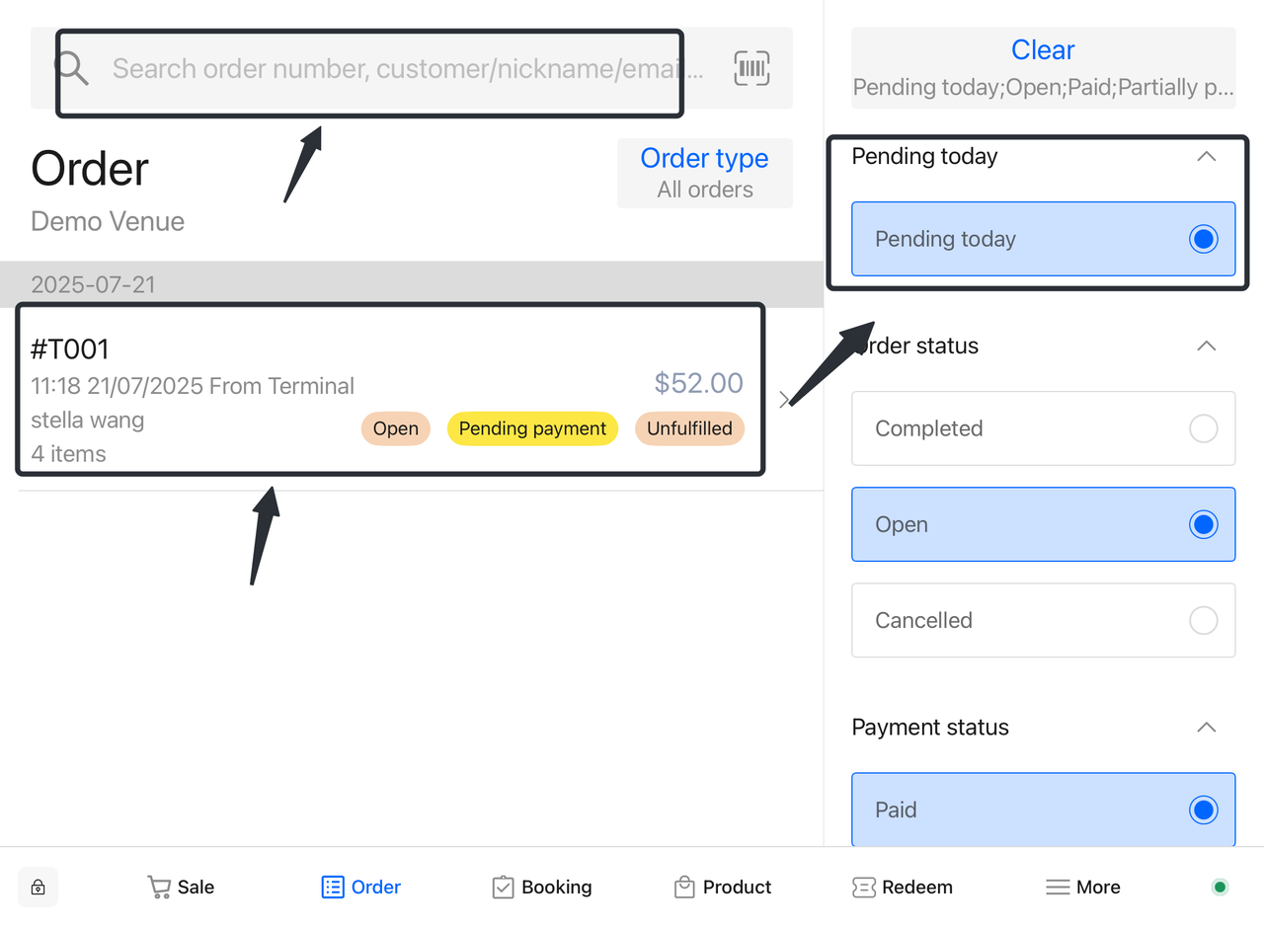Collapse the Order status section
Screen dimensions: 1264x928
(1206, 346)
